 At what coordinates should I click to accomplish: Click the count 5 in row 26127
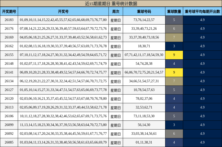[x=174, y=90]
